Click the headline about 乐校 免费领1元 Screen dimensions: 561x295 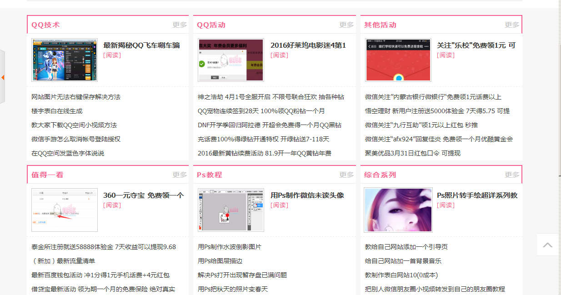[x=476, y=45]
